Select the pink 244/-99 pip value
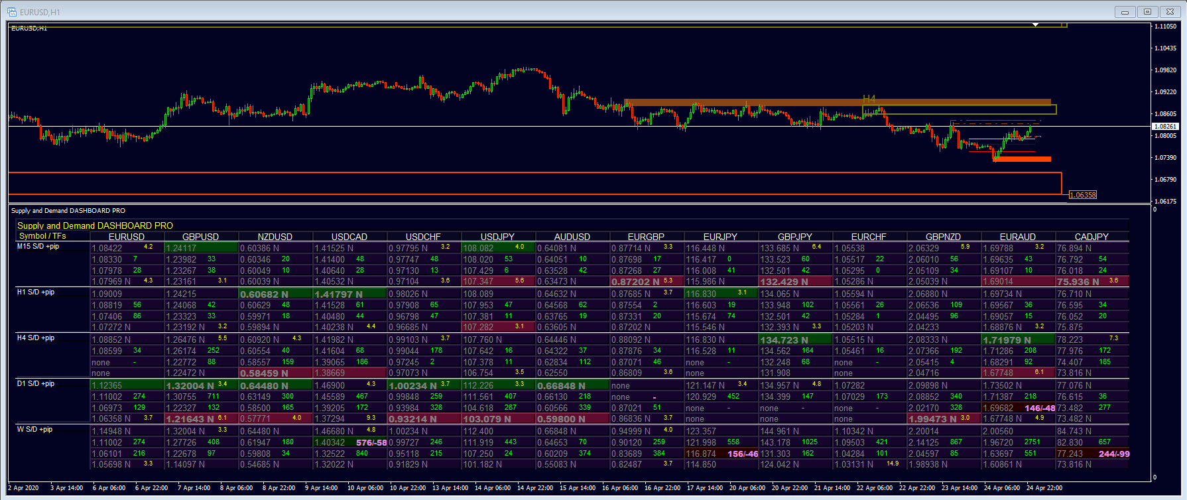The height and width of the screenshot is (500, 1187). [x=1114, y=454]
